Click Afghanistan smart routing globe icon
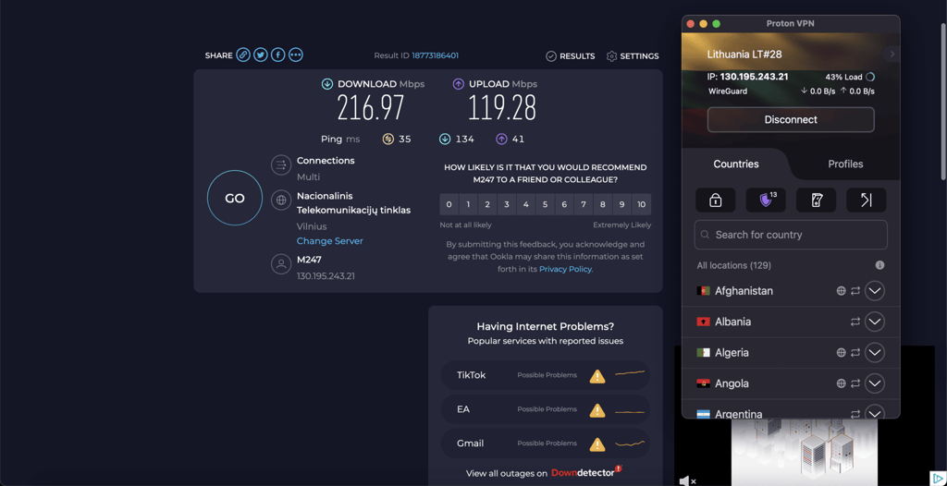This screenshot has width=947, height=486. point(841,291)
